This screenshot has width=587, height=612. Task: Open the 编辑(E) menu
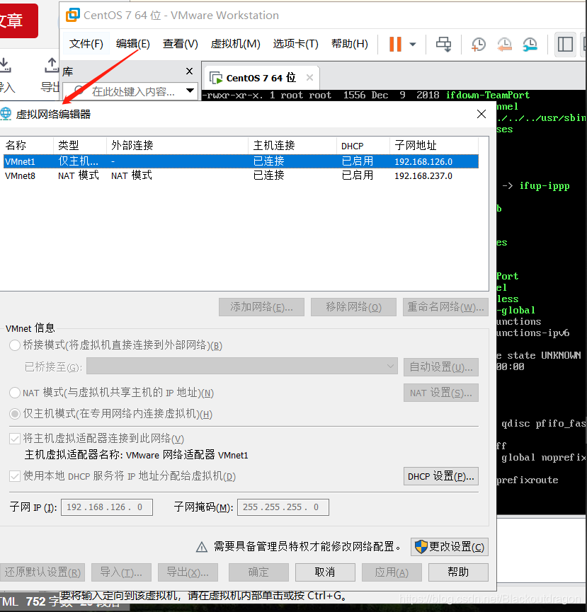[133, 43]
